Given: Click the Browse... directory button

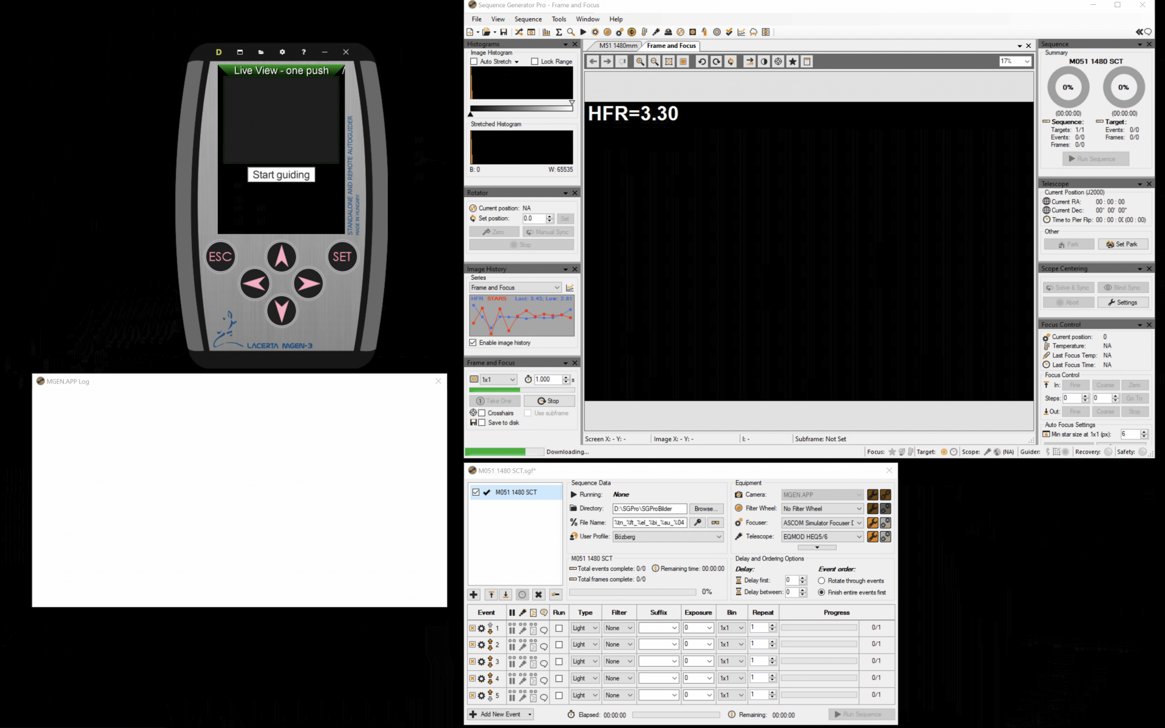Looking at the screenshot, I should click(x=706, y=508).
